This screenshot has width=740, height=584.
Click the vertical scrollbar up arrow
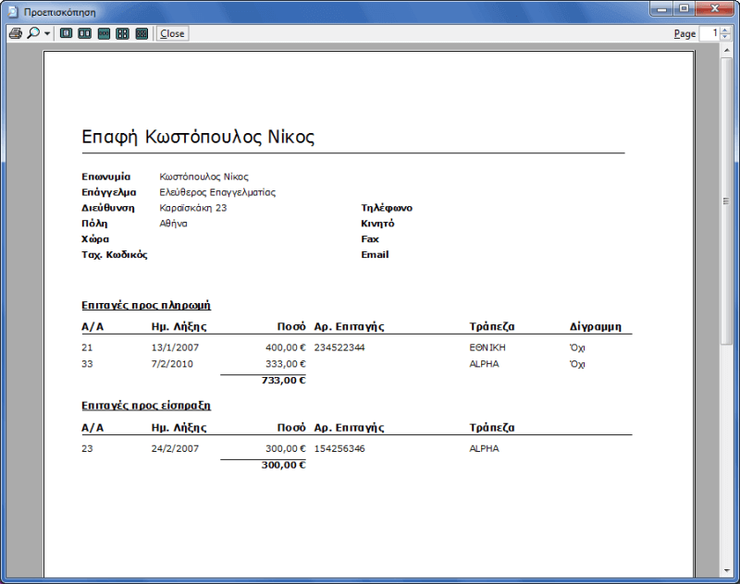[x=727, y=52]
